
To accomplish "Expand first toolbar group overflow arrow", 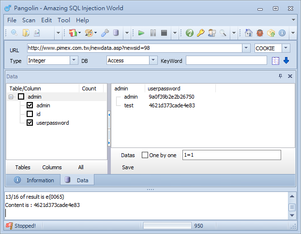I will [x=59, y=33].
